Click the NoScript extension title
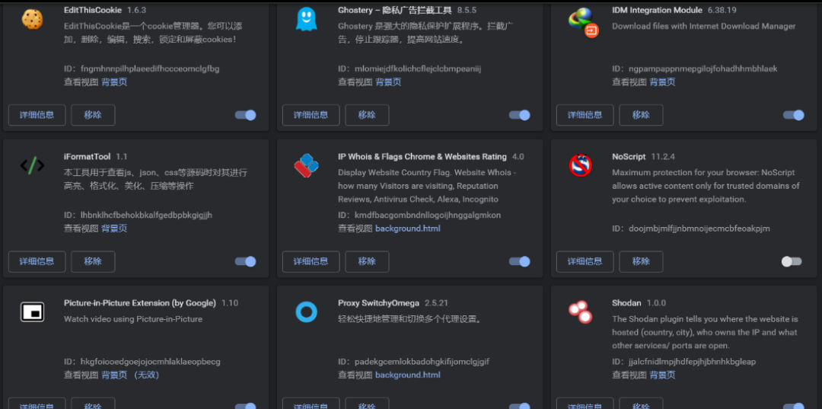Screen dimensions: 822x409 point(629,156)
